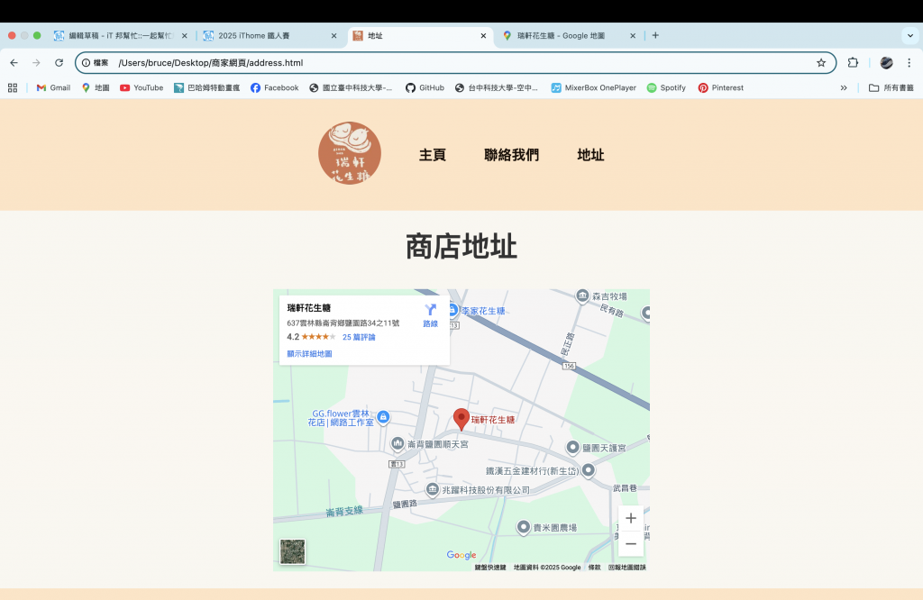
Task: Zoom out the map with the minus button
Action: [x=630, y=543]
